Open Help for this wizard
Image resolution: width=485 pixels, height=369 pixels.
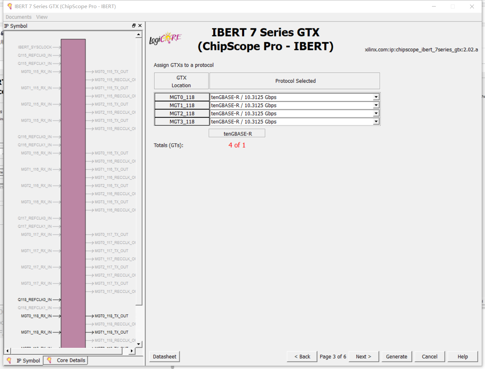click(x=463, y=357)
